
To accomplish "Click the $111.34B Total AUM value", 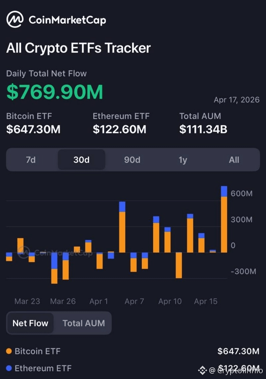I will [x=203, y=129].
